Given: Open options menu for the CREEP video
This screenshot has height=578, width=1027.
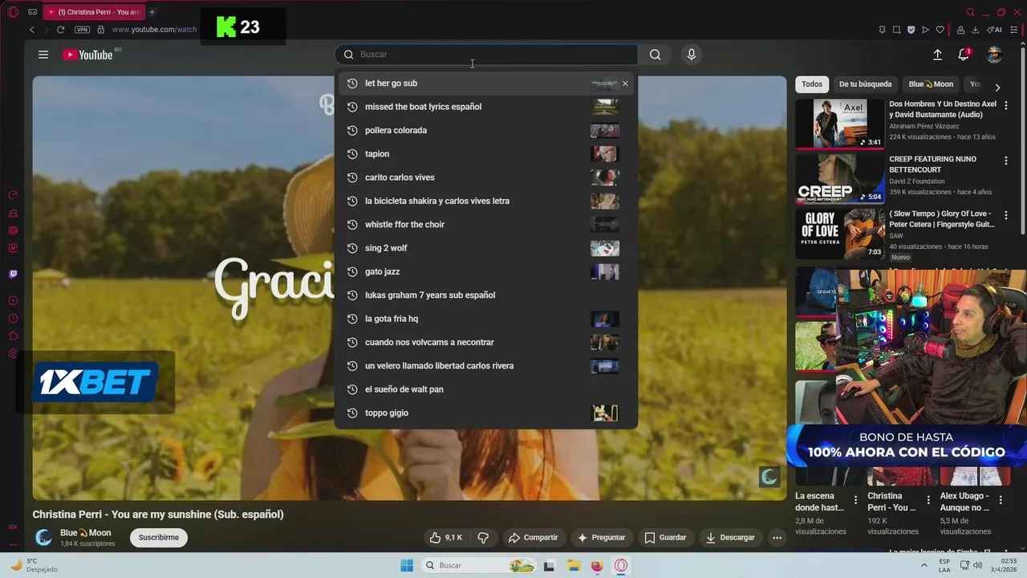Looking at the screenshot, I should click(x=1005, y=161).
